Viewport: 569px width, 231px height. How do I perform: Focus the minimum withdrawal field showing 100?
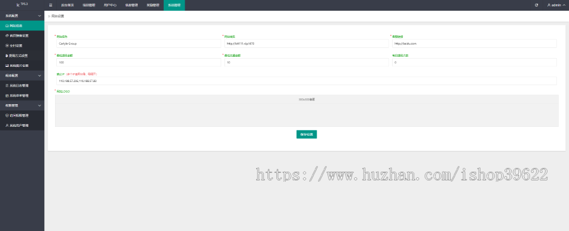(138, 62)
